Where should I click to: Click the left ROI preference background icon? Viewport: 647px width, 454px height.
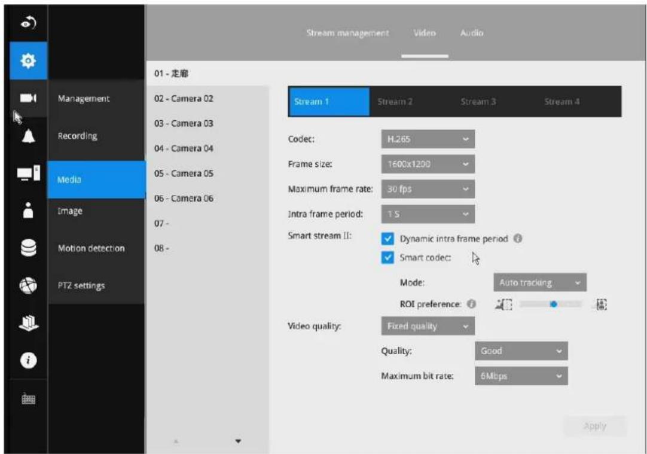(x=503, y=304)
